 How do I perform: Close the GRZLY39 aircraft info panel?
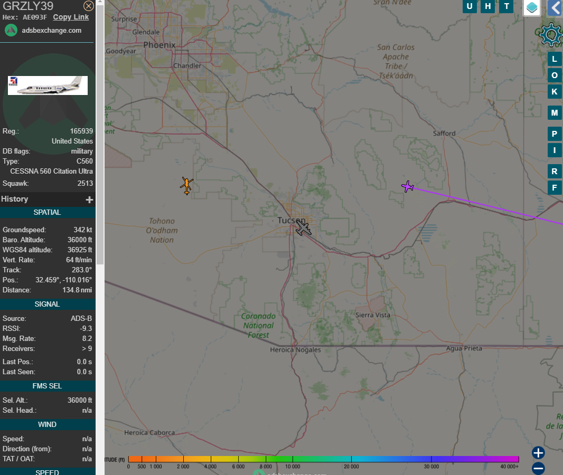tap(88, 6)
